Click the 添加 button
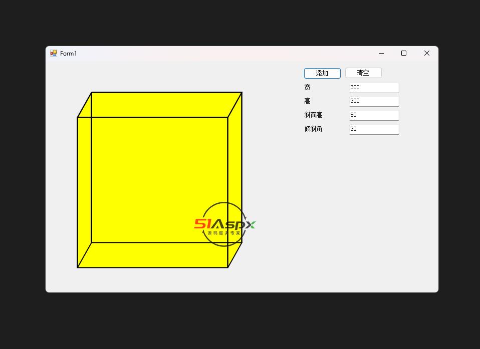This screenshot has height=349, width=480. pos(322,74)
